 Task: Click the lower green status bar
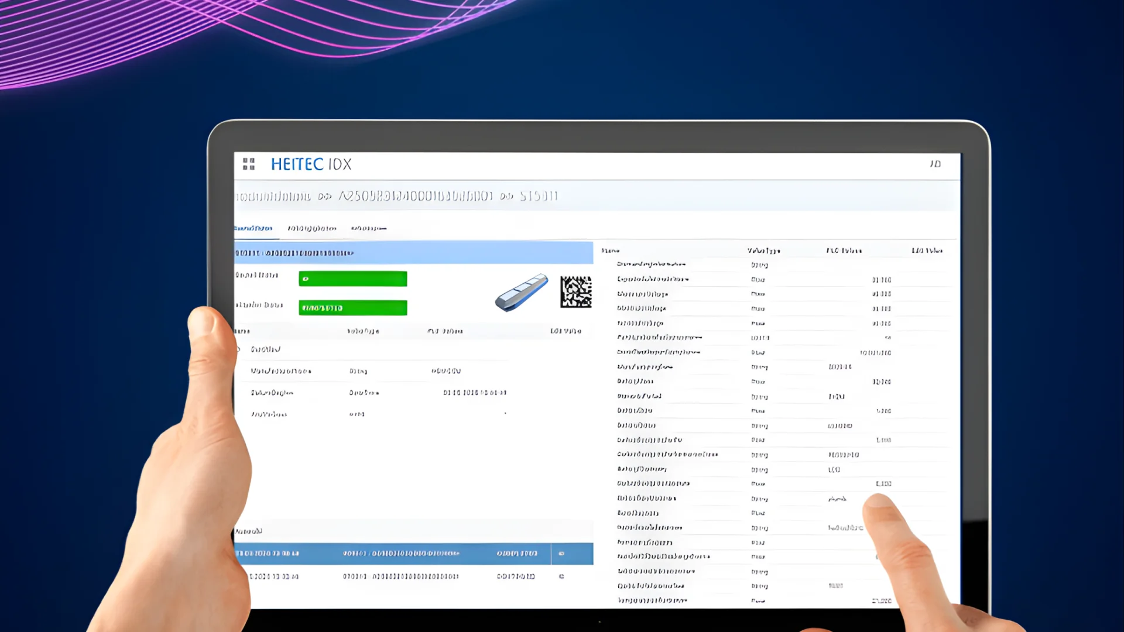pyautogui.click(x=352, y=308)
